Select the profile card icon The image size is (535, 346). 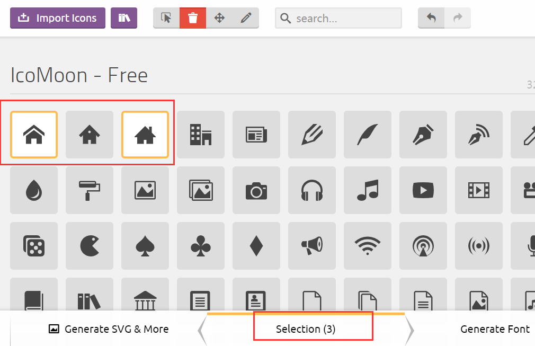point(256,294)
